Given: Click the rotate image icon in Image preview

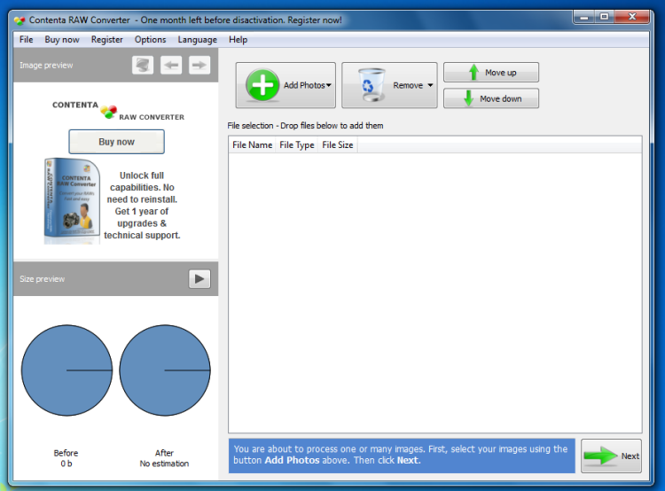Looking at the screenshot, I should (x=143, y=66).
